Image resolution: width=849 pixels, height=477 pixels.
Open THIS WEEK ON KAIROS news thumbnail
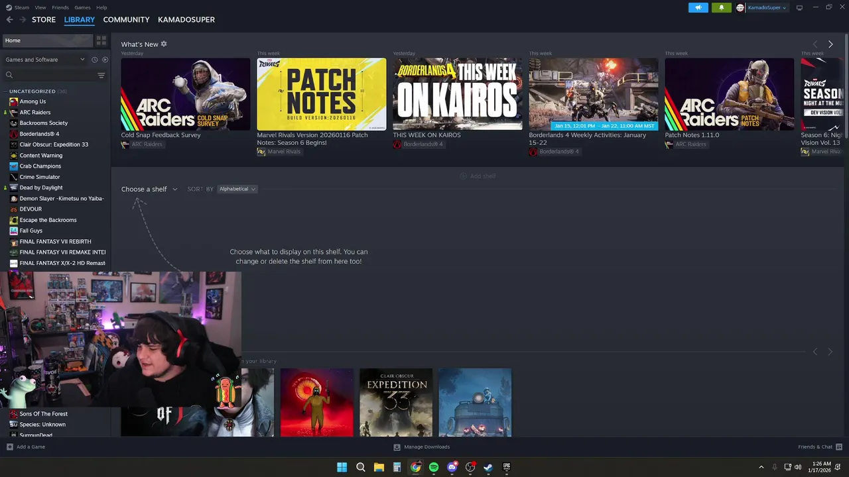coord(458,94)
